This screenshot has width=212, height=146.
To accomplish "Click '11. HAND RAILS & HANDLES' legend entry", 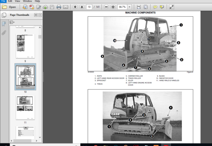I will (x=167, y=80).
